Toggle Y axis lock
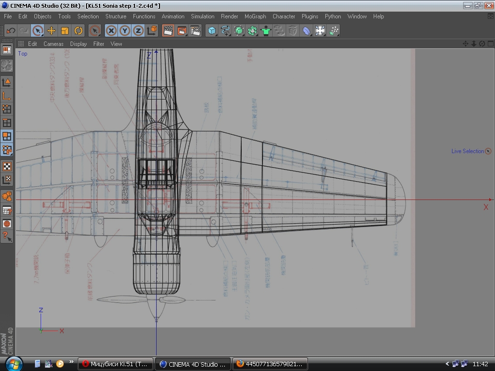 pyautogui.click(x=125, y=31)
